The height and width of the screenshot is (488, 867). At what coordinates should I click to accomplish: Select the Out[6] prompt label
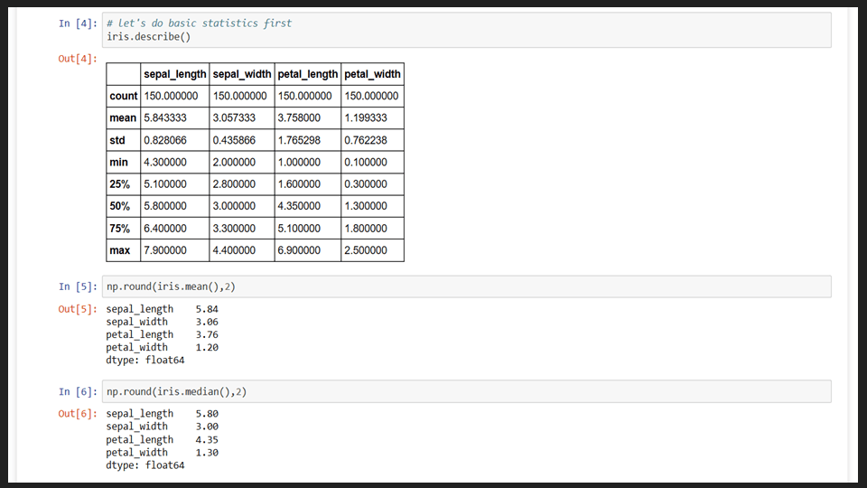pyautogui.click(x=78, y=414)
